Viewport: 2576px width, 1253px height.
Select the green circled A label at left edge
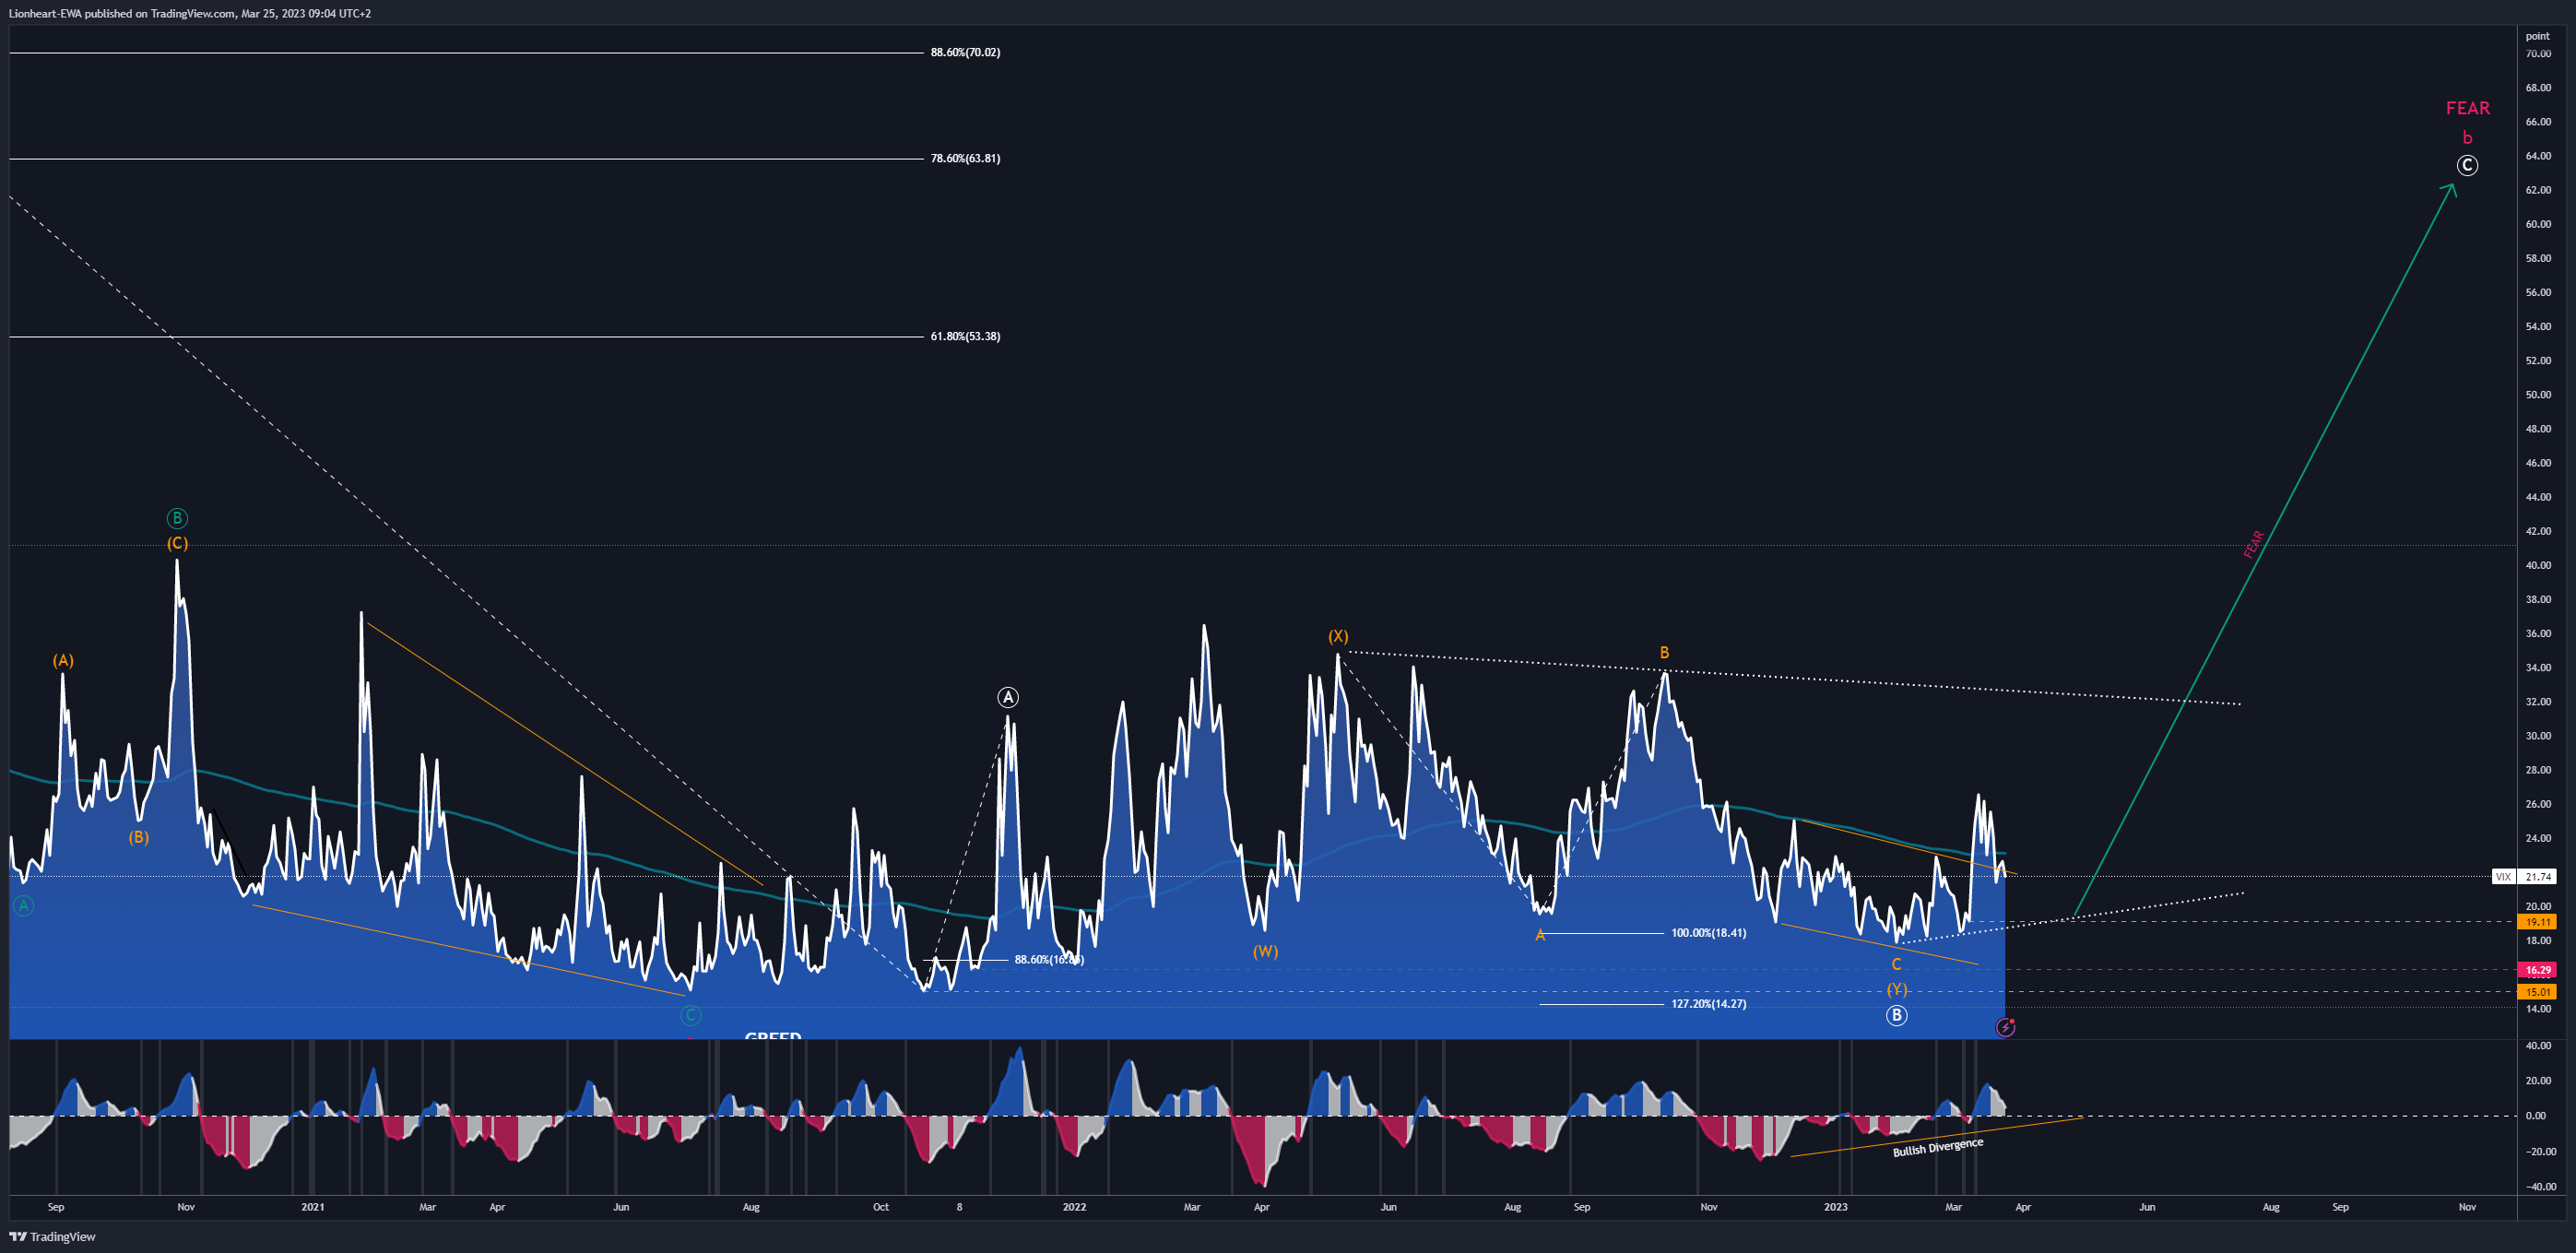click(23, 906)
